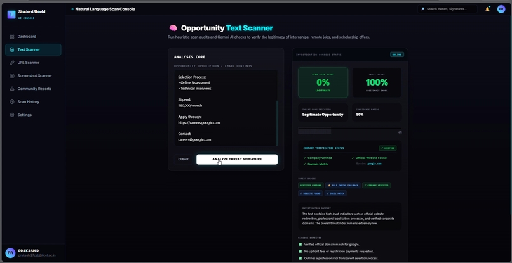Click the careers@google.com contact text

click(194, 139)
